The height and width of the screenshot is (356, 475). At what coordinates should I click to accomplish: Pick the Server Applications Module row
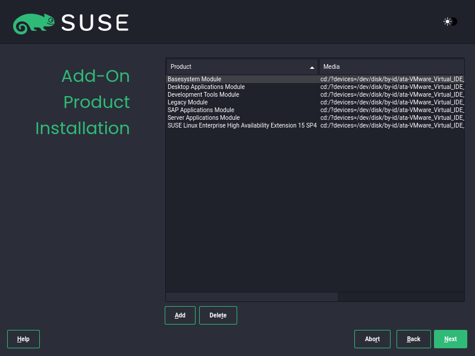coord(315,117)
